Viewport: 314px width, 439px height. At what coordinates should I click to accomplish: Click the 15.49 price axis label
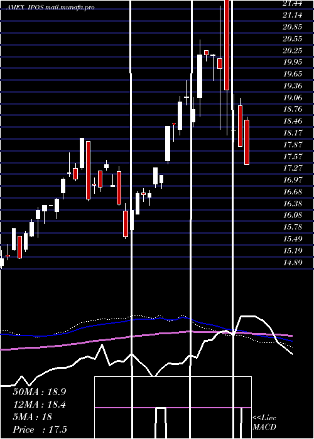[293, 238]
